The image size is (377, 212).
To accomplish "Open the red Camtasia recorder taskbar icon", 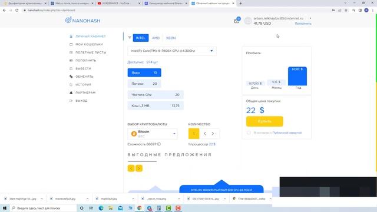I will [x=178, y=208].
